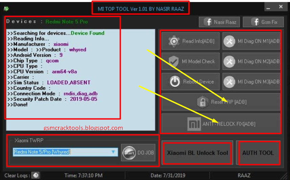Click the 'whyred' product value
Image resolution: width=290 pixels, height=180 pixels.
[x=78, y=50]
